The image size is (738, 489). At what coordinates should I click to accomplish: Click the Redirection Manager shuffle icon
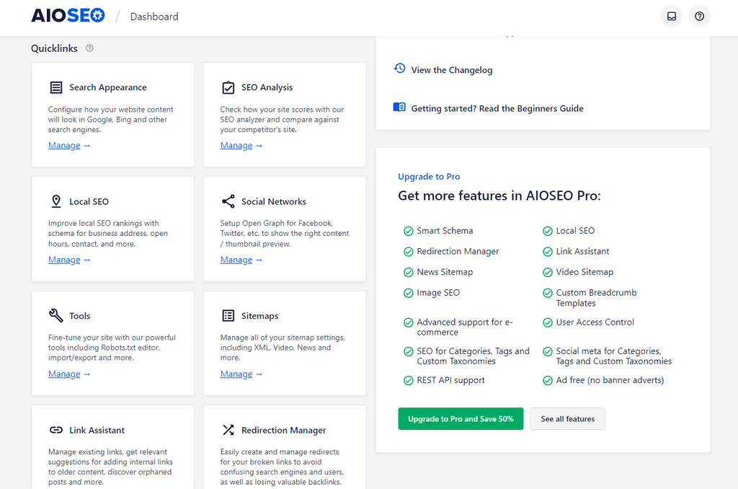click(x=228, y=430)
